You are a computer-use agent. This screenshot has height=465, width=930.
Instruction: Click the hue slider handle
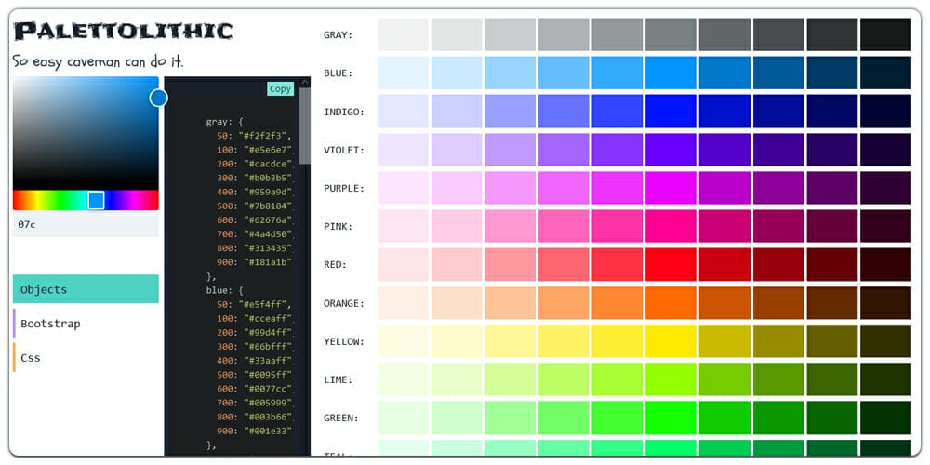click(96, 200)
